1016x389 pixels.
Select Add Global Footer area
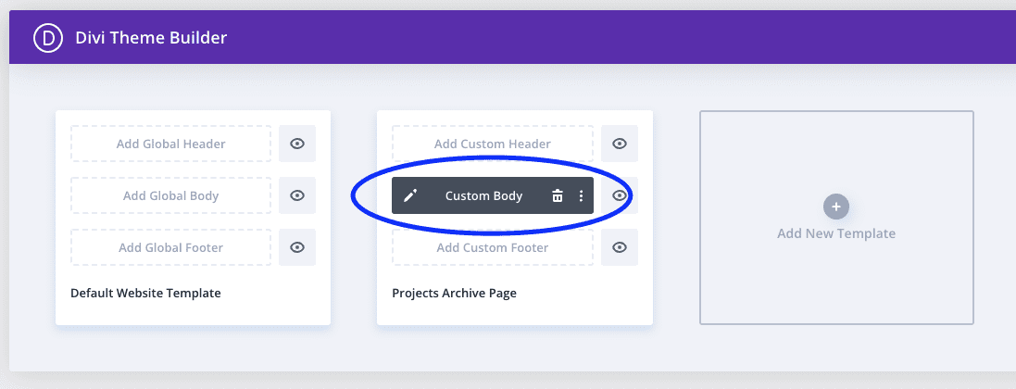(x=171, y=247)
